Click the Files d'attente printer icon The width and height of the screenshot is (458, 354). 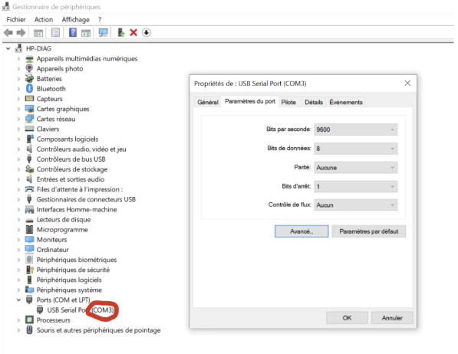click(29, 189)
